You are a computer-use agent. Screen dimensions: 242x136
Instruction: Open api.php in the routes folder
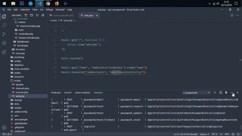point(19,85)
